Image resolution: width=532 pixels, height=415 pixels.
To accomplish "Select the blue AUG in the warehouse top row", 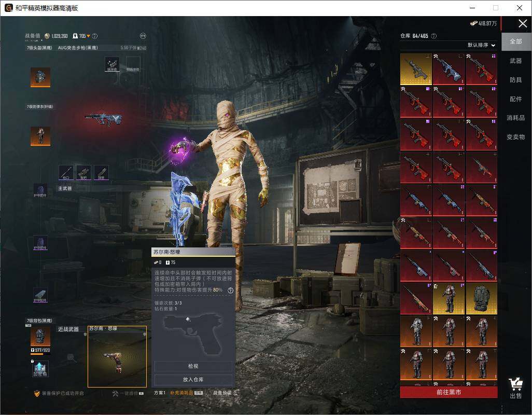I will [449, 69].
